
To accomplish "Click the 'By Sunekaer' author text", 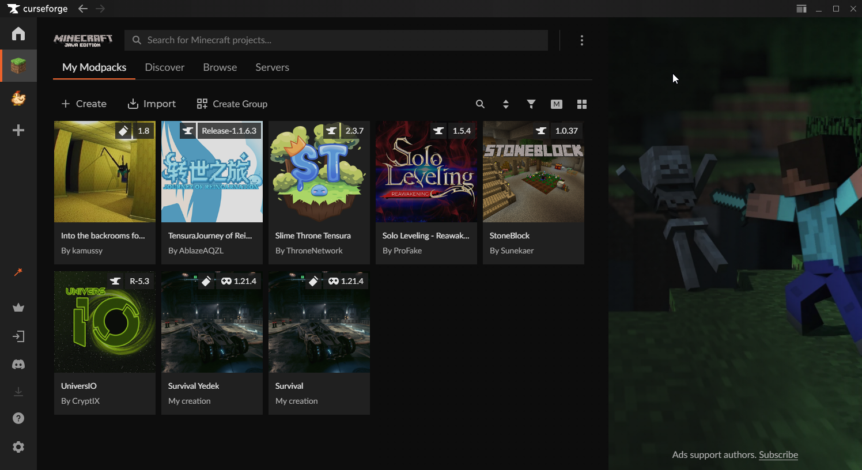I will coord(512,251).
